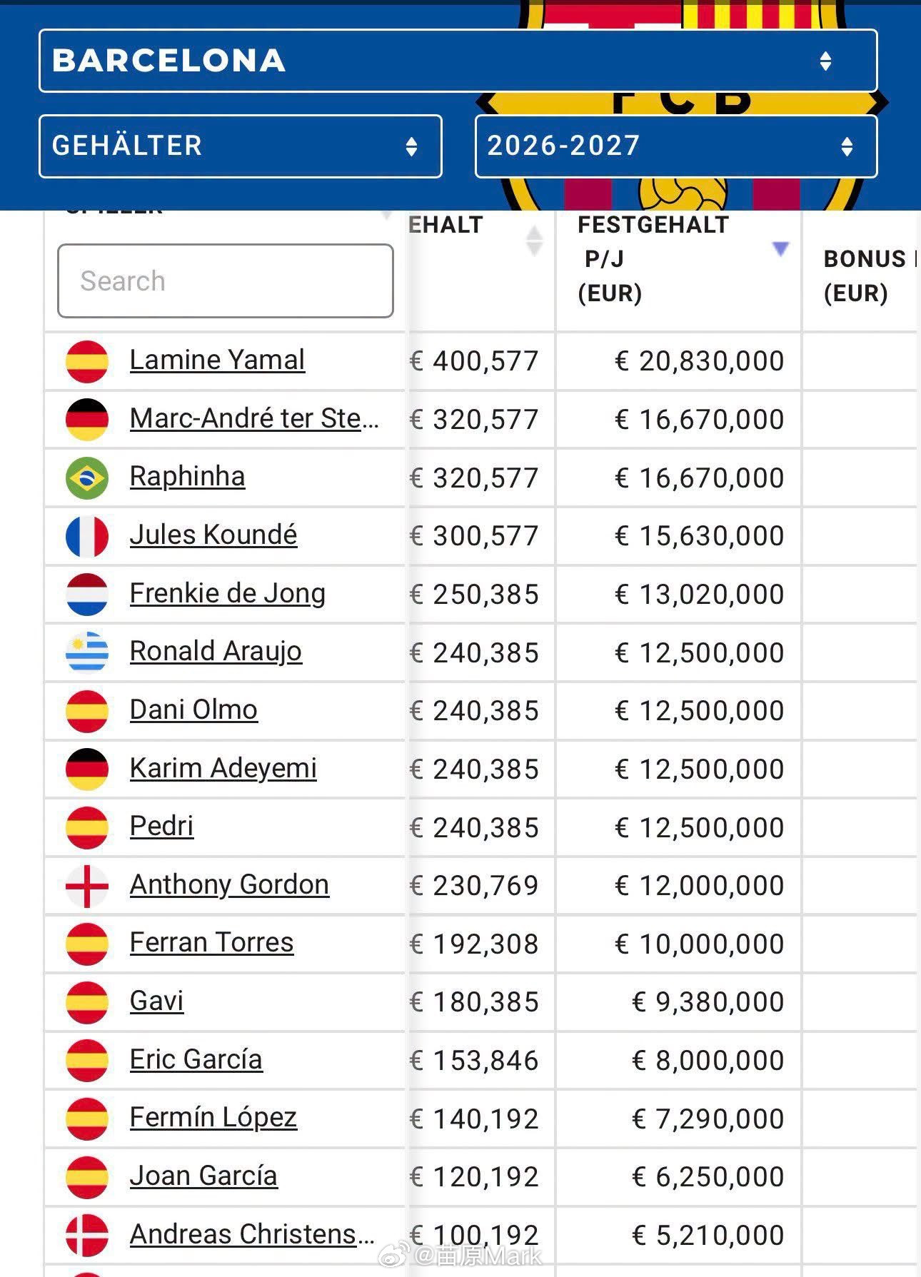Open Ferran Torres player link

pyautogui.click(x=211, y=942)
